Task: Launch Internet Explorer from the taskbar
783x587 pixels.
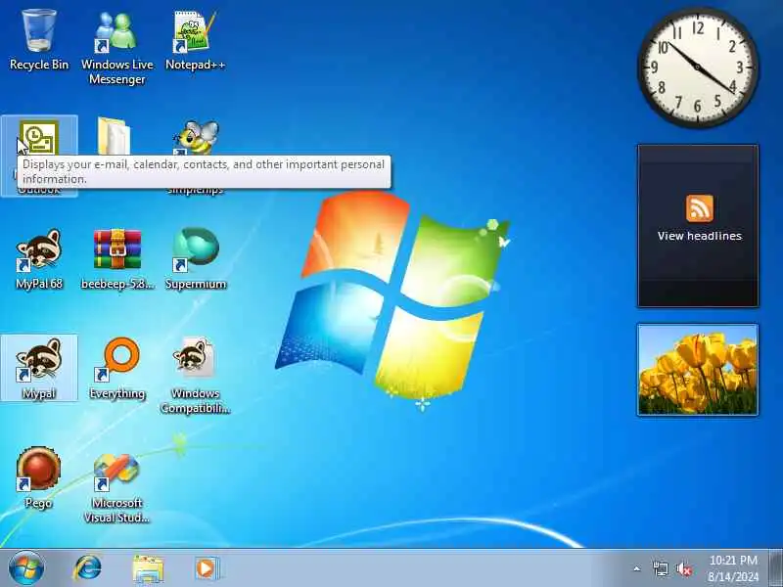Action: 88,568
